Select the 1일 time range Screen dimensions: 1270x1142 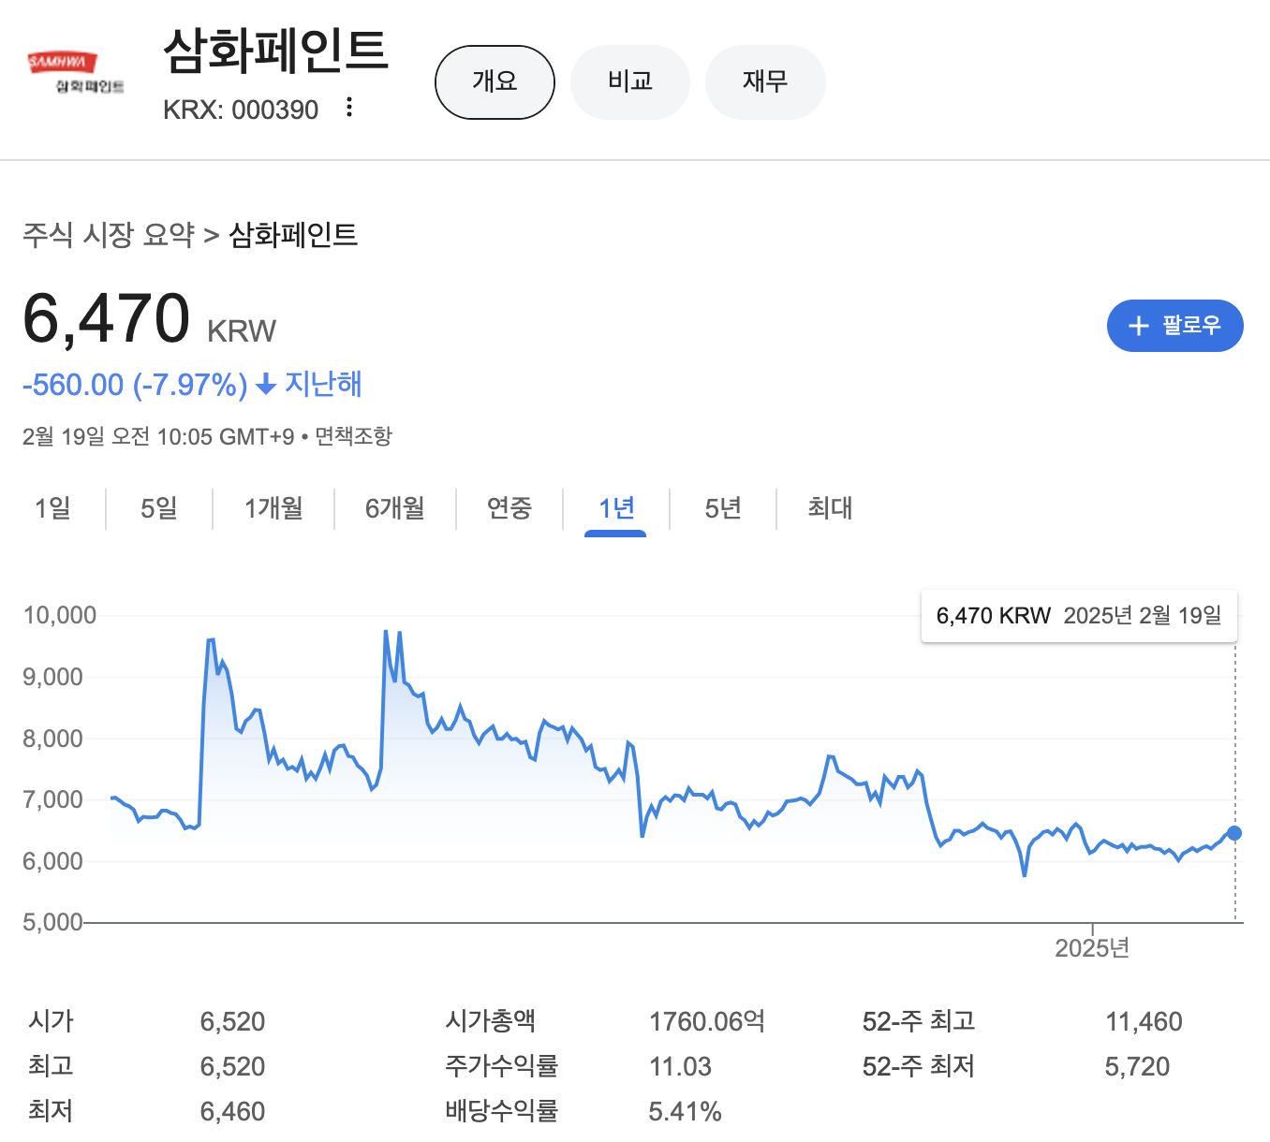click(x=52, y=508)
